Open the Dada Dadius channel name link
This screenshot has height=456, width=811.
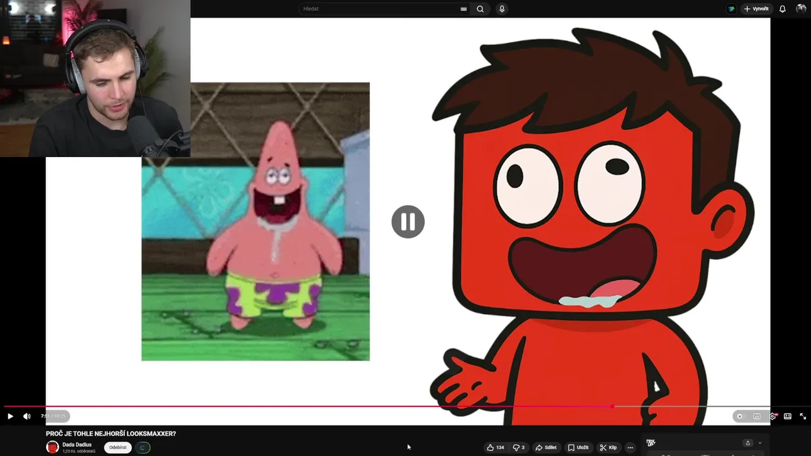(x=77, y=445)
